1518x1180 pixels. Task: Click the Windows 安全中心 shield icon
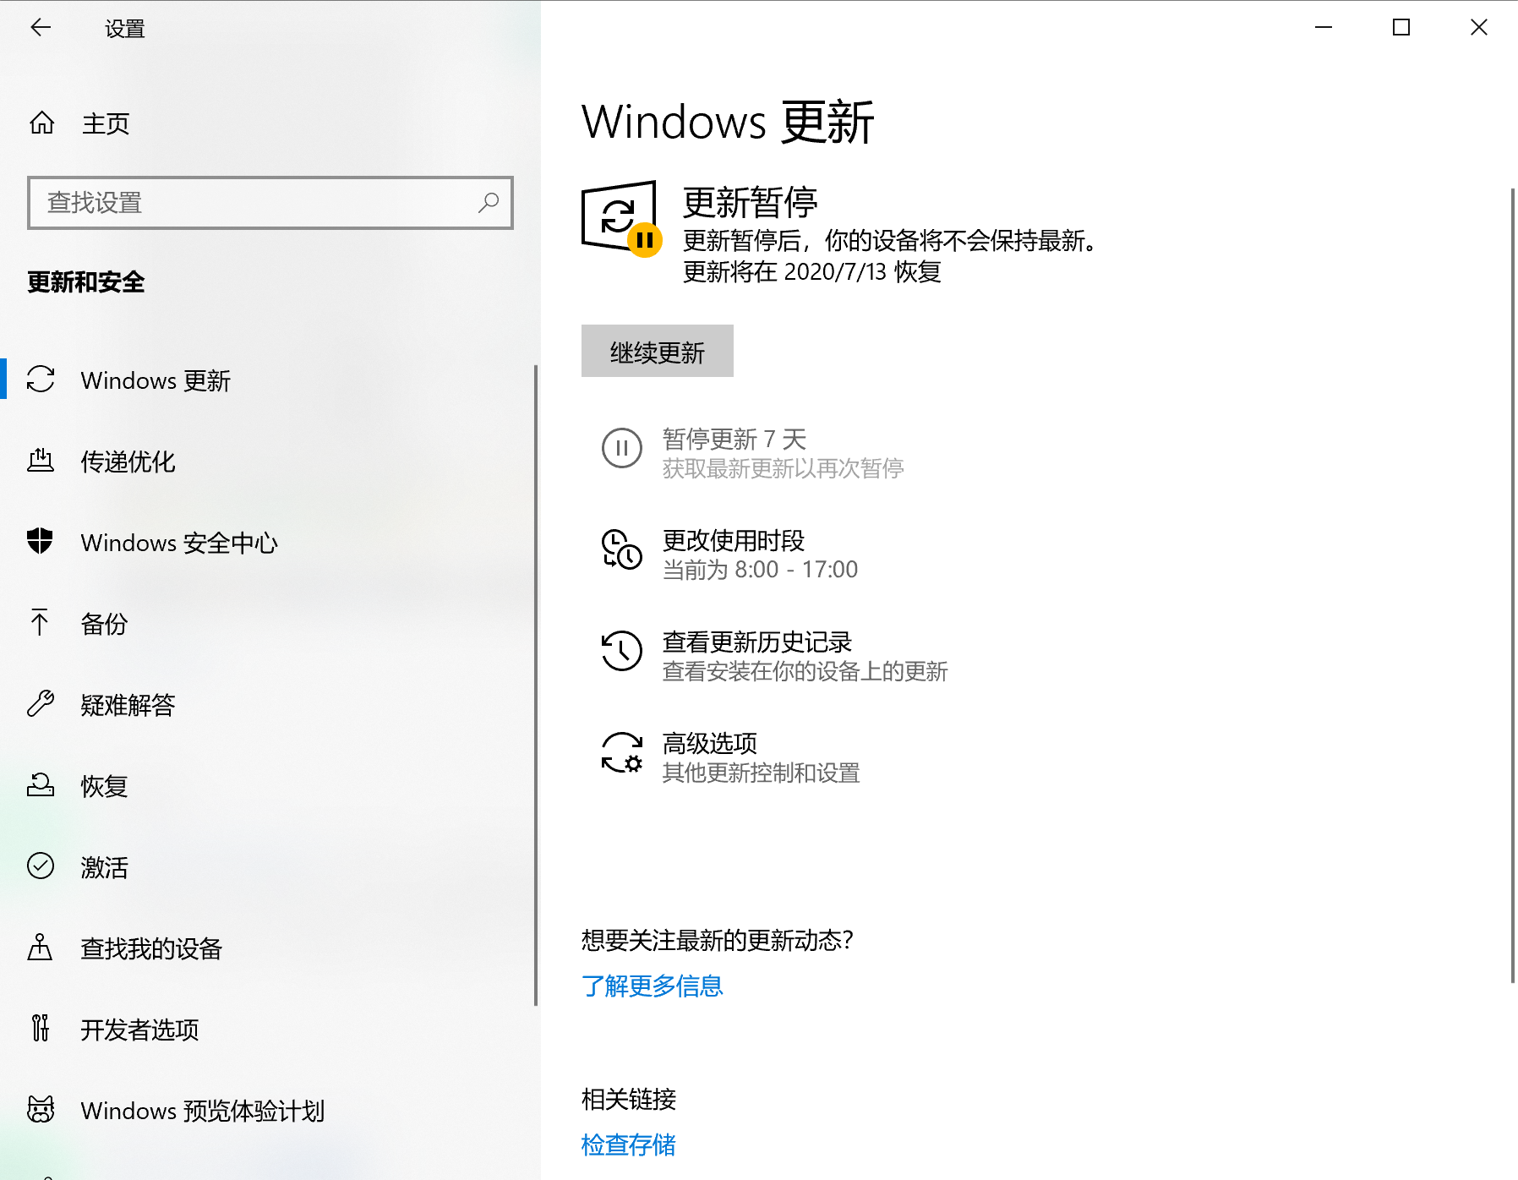(40, 541)
